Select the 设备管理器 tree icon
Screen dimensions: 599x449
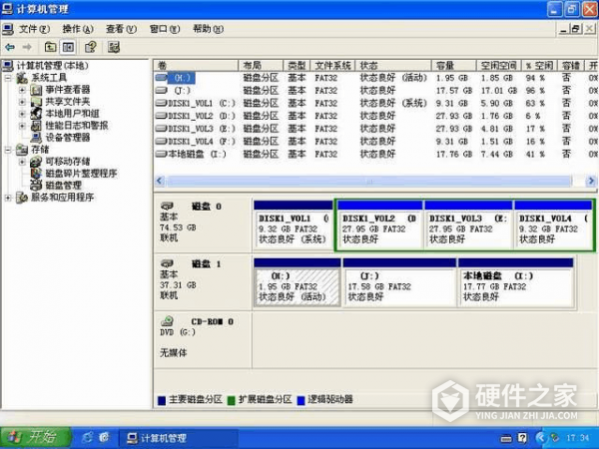tap(36, 137)
